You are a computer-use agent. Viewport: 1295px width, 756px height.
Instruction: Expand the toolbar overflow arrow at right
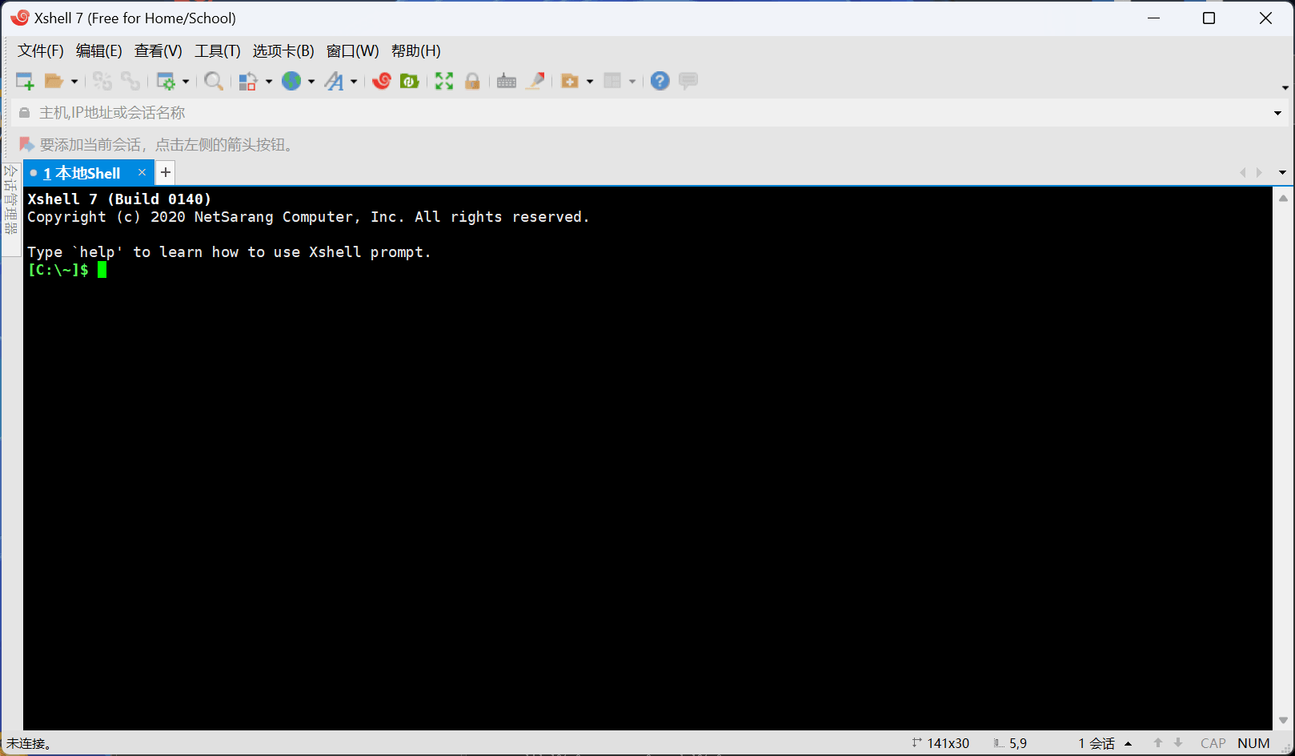click(x=1285, y=87)
